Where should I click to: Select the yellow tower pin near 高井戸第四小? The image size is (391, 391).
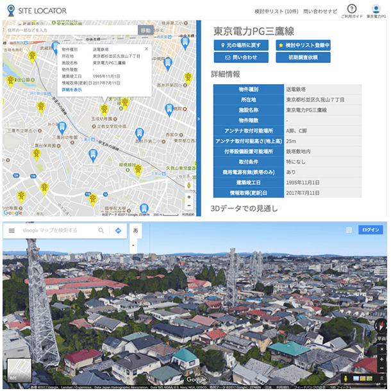[188, 78]
